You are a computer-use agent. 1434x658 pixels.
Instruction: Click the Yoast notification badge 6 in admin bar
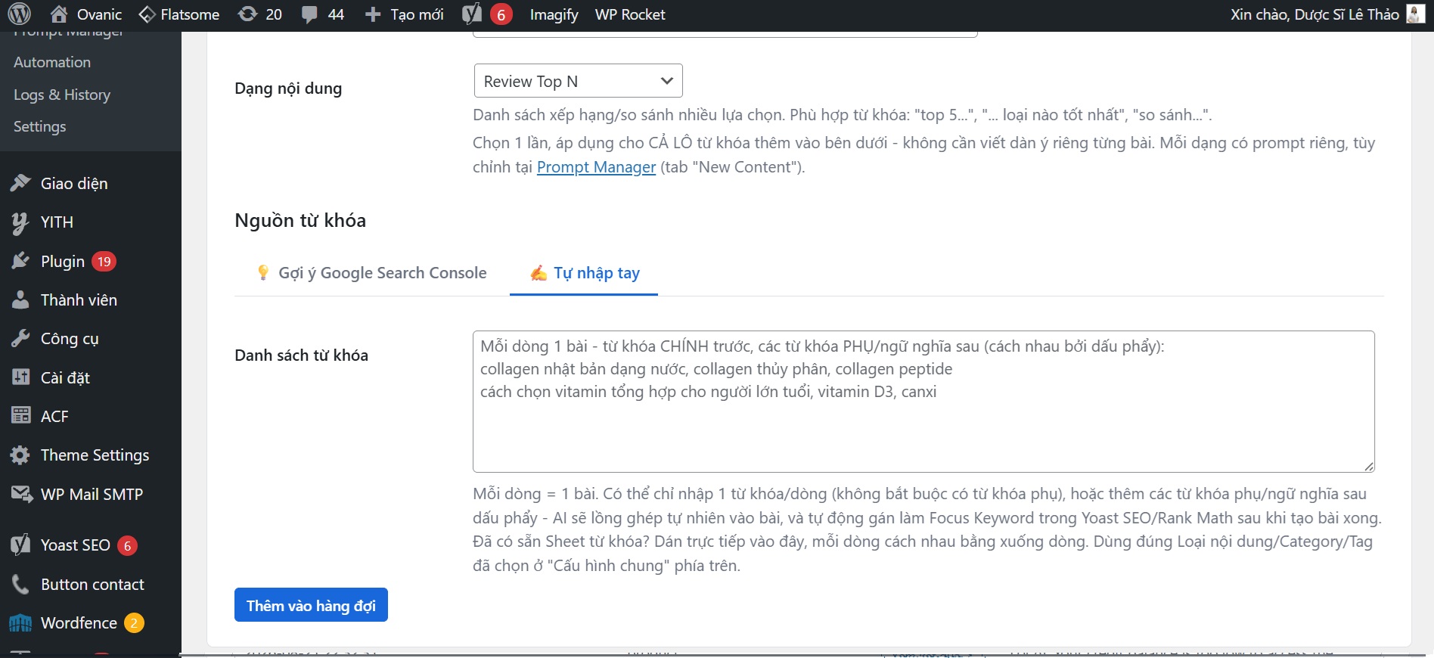pos(501,14)
